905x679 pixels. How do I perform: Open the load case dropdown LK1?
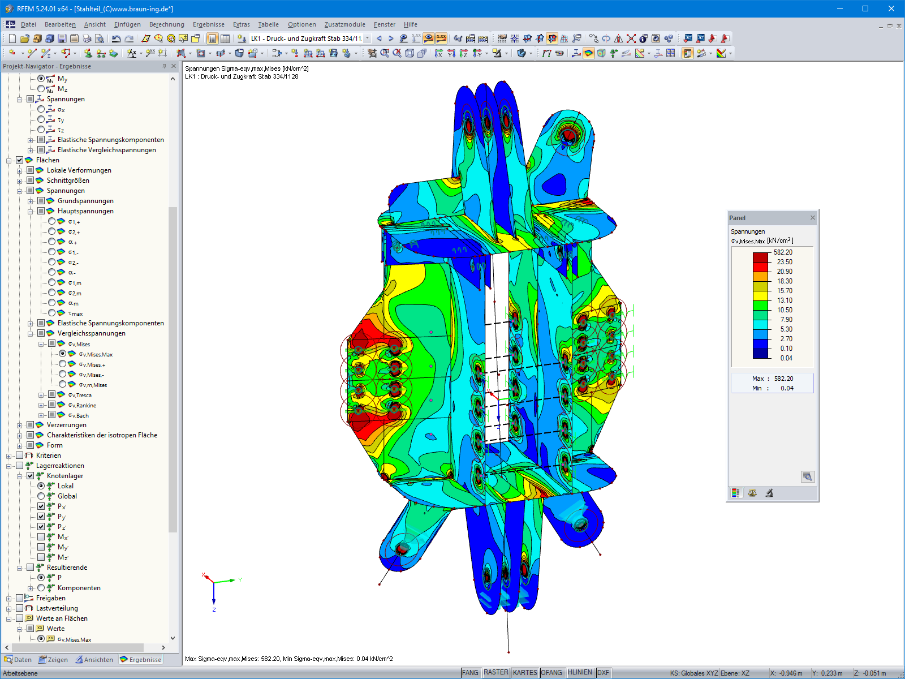[x=367, y=38]
